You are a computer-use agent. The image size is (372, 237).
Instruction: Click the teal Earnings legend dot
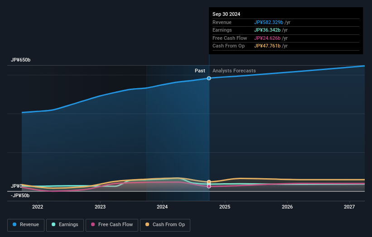pos(53,224)
